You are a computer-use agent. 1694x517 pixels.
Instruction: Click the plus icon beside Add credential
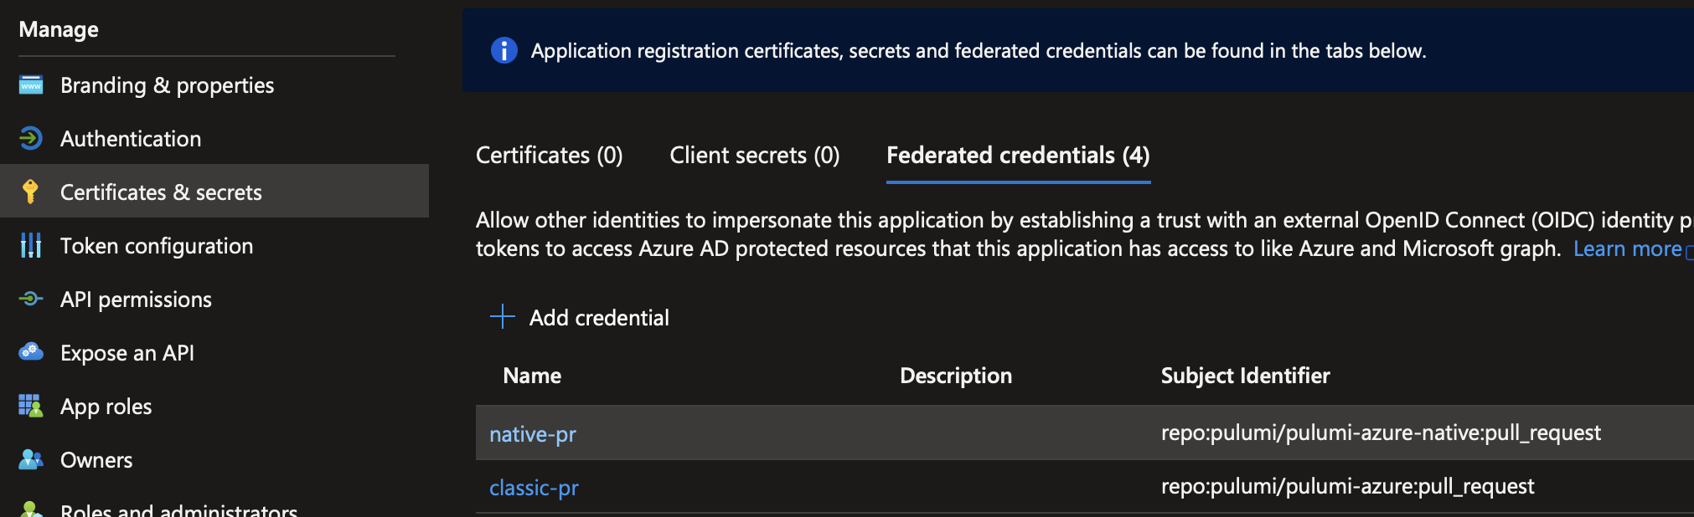coord(502,316)
